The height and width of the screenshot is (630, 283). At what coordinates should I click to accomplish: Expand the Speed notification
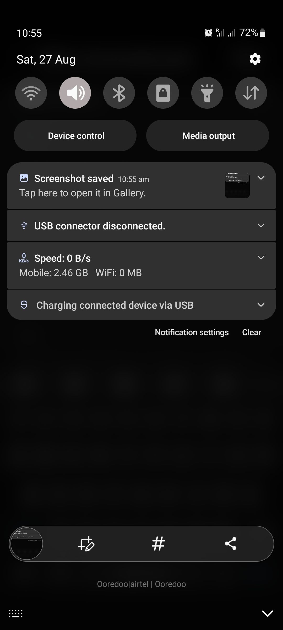[x=261, y=258]
